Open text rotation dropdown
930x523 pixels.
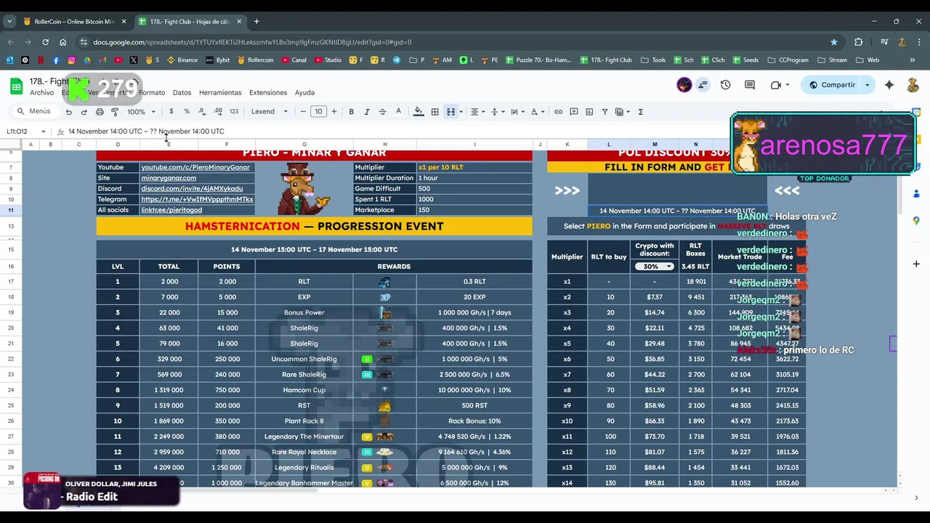coord(536,112)
